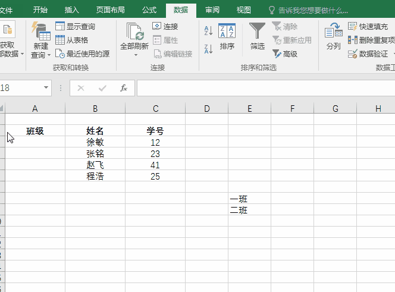Open the File (文件) tab

click(6, 10)
